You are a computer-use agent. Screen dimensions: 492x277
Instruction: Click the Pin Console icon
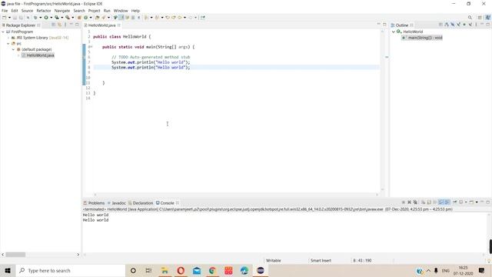(454, 202)
